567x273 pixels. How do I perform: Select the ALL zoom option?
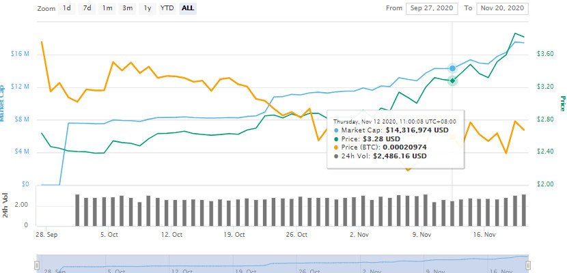(188, 8)
